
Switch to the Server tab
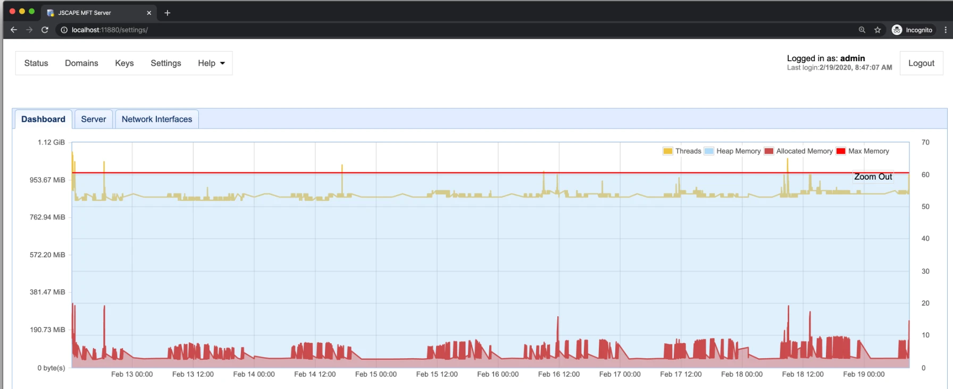[94, 119]
